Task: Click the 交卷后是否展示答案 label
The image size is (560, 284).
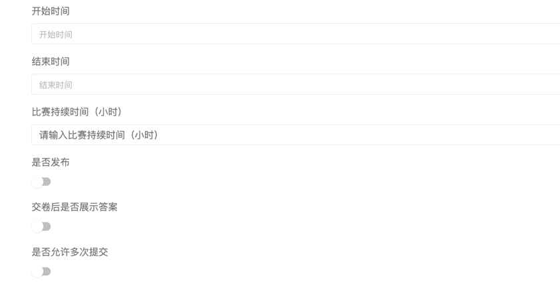Action: [74, 207]
